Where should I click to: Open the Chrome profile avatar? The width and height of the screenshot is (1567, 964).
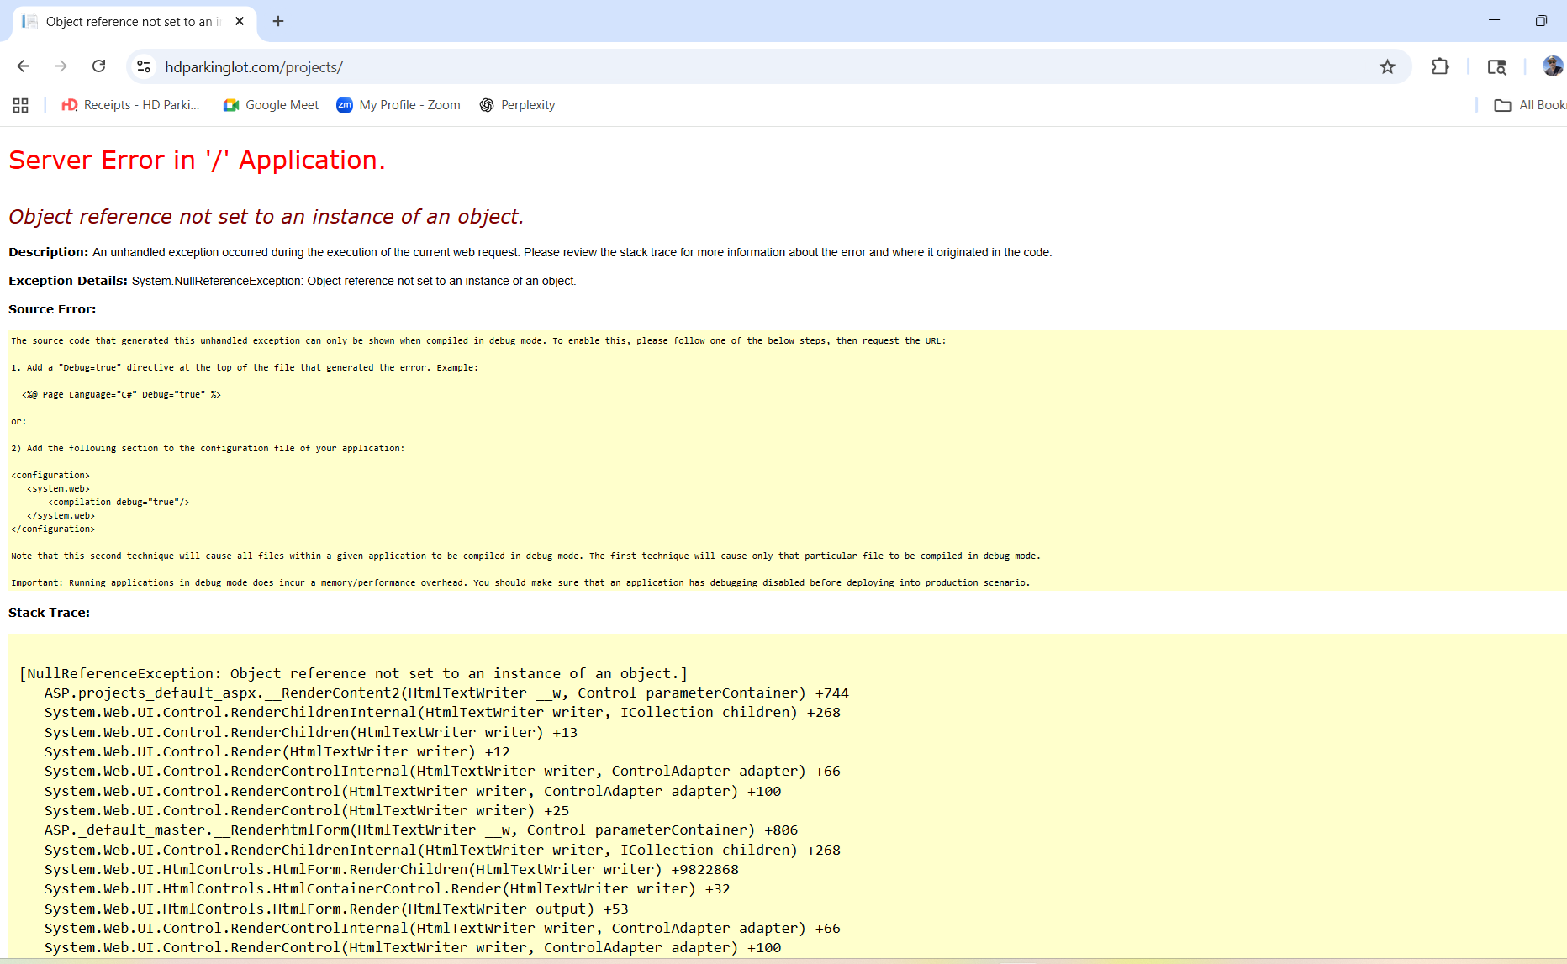click(1552, 66)
